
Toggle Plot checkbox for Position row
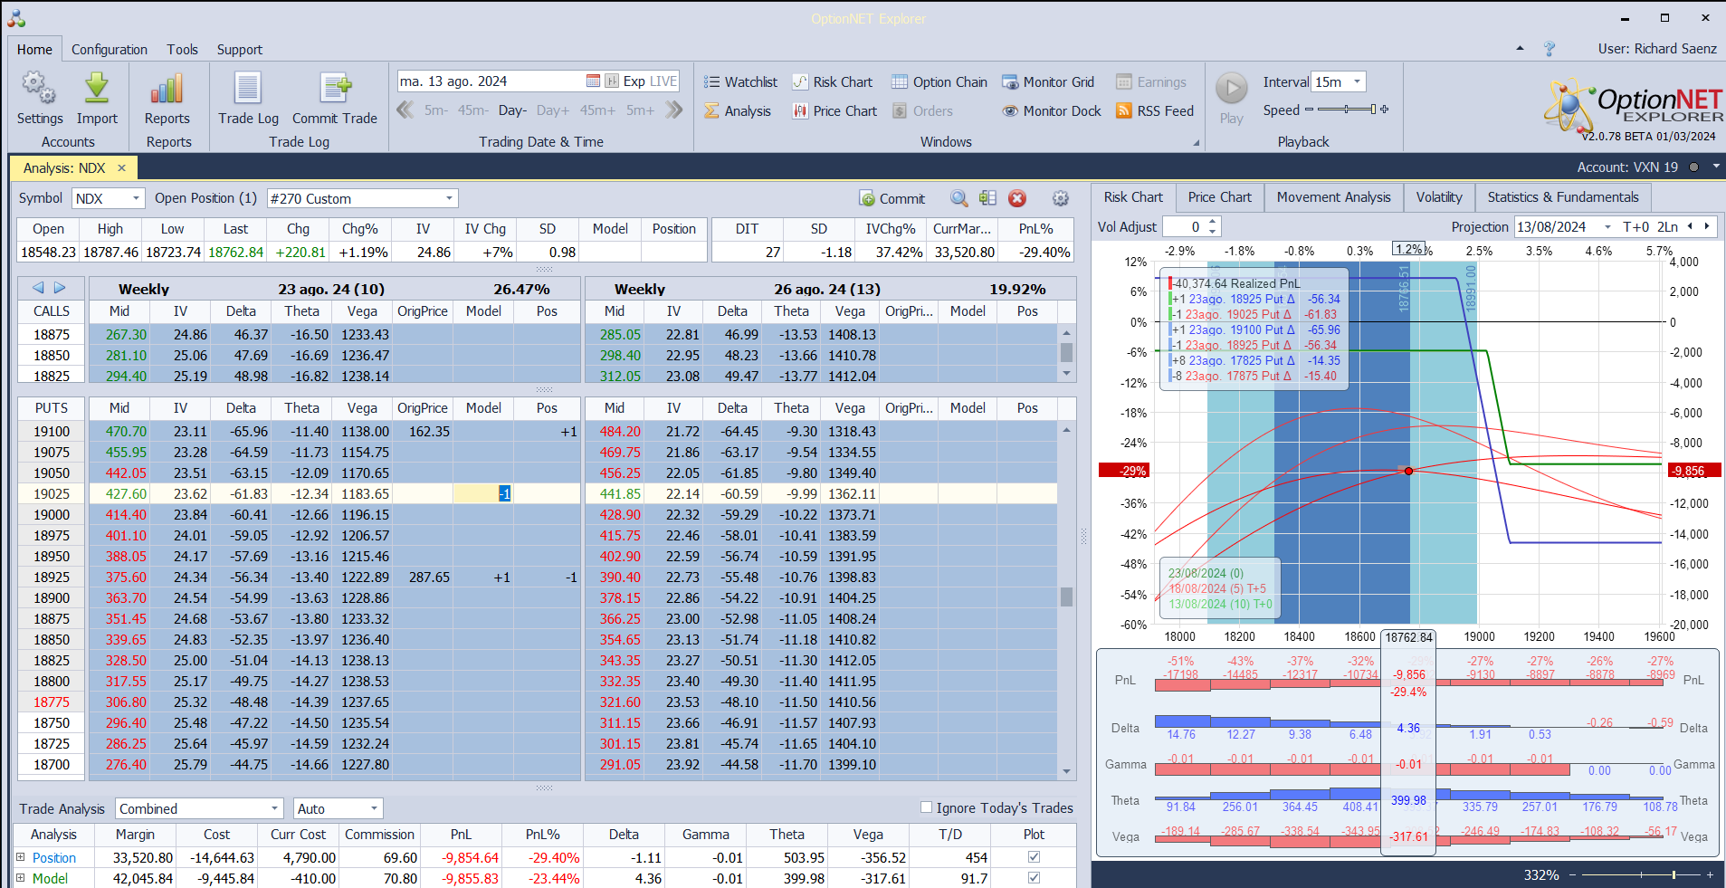(1034, 857)
